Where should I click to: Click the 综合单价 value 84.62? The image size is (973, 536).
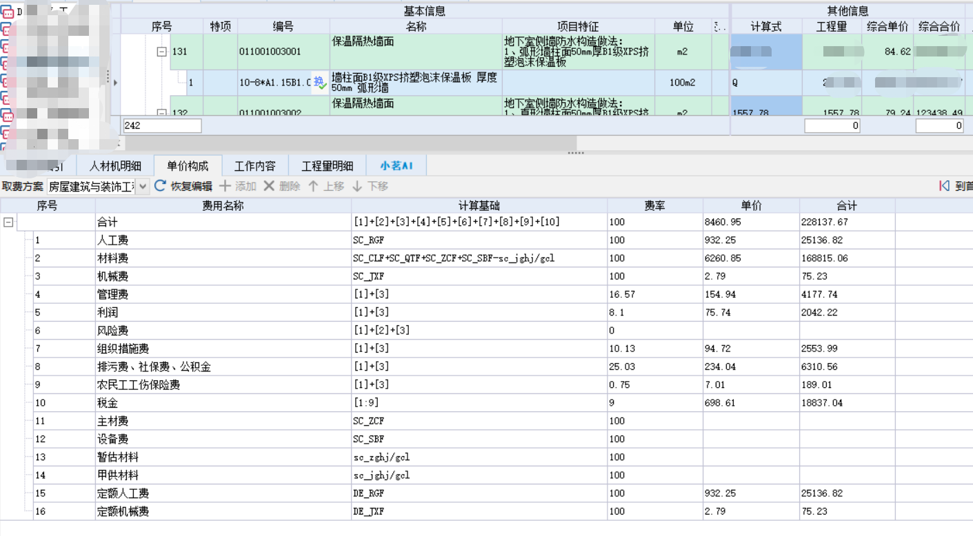point(887,52)
